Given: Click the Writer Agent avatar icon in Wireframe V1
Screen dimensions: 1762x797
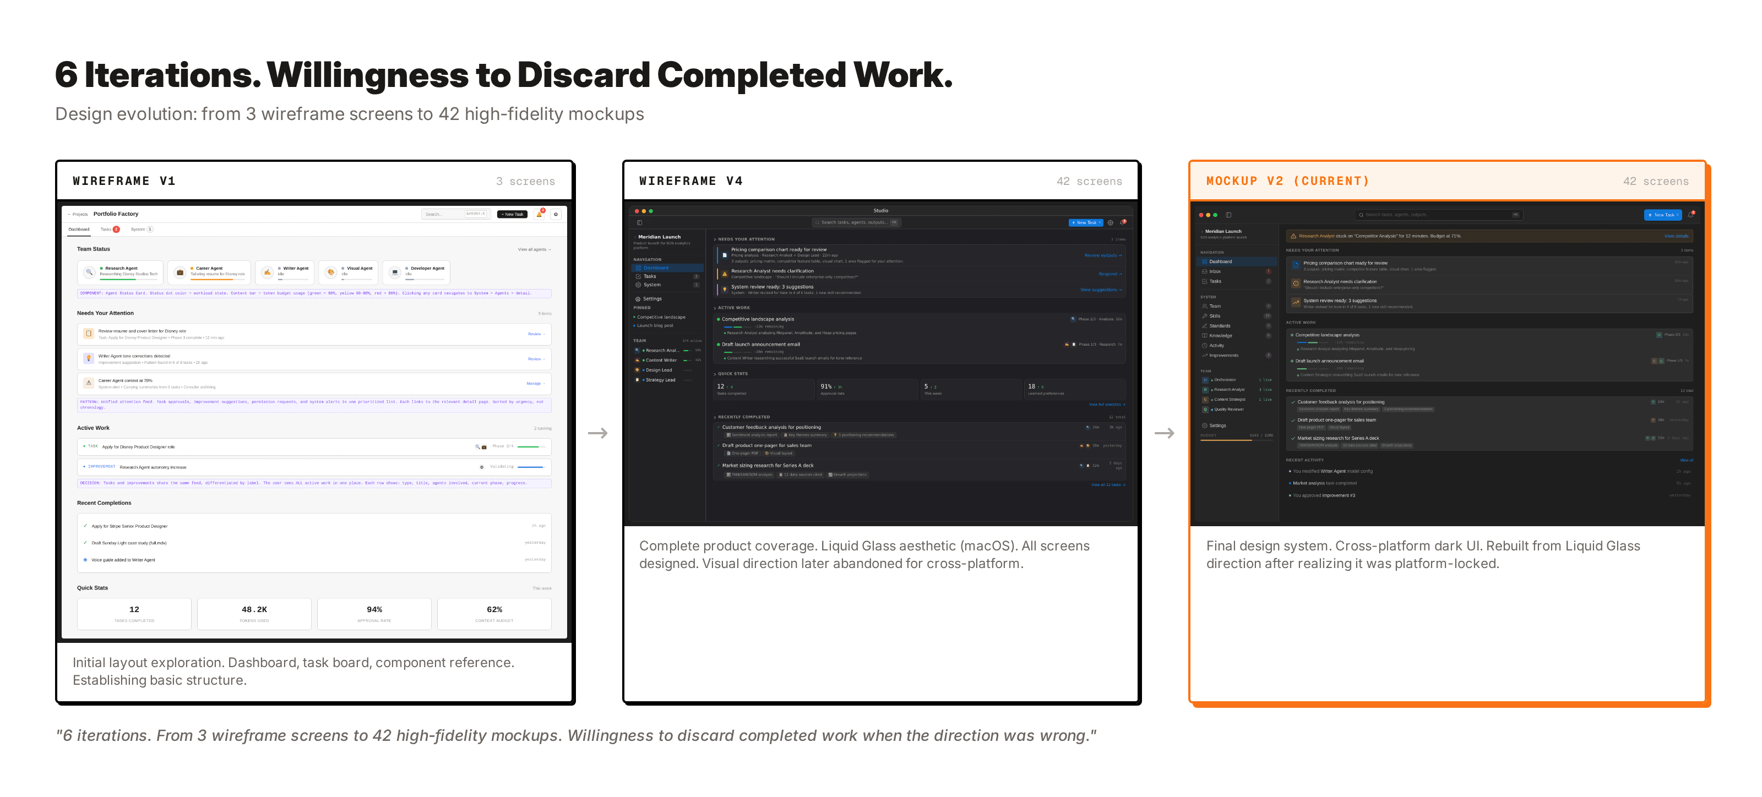Looking at the screenshot, I should (268, 272).
